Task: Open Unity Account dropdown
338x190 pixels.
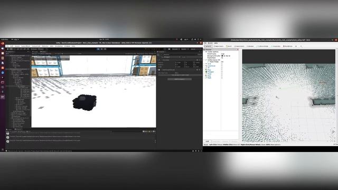Action: coord(175,49)
